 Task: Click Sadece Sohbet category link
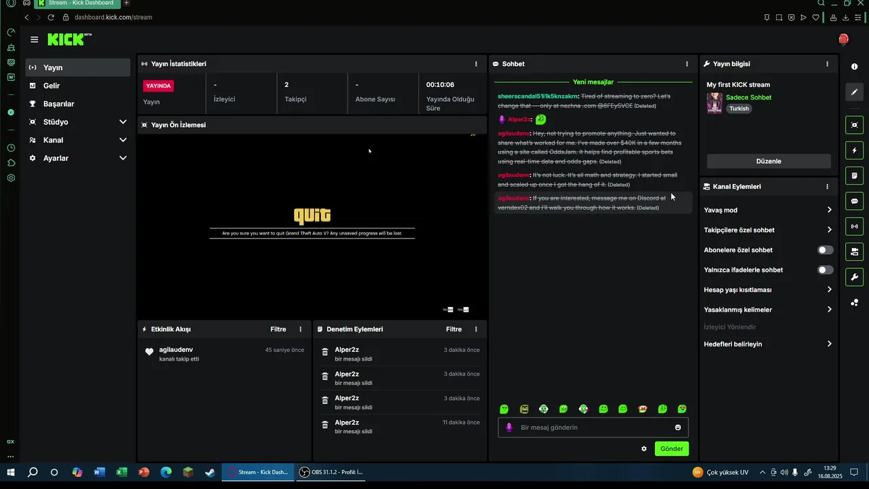pyautogui.click(x=748, y=97)
